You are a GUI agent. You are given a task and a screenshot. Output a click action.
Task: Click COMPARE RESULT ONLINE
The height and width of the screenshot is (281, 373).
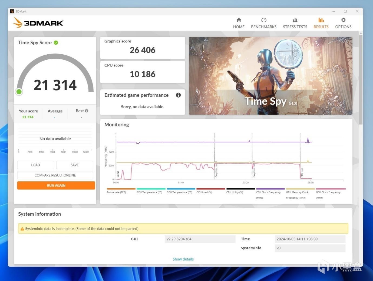point(55,175)
